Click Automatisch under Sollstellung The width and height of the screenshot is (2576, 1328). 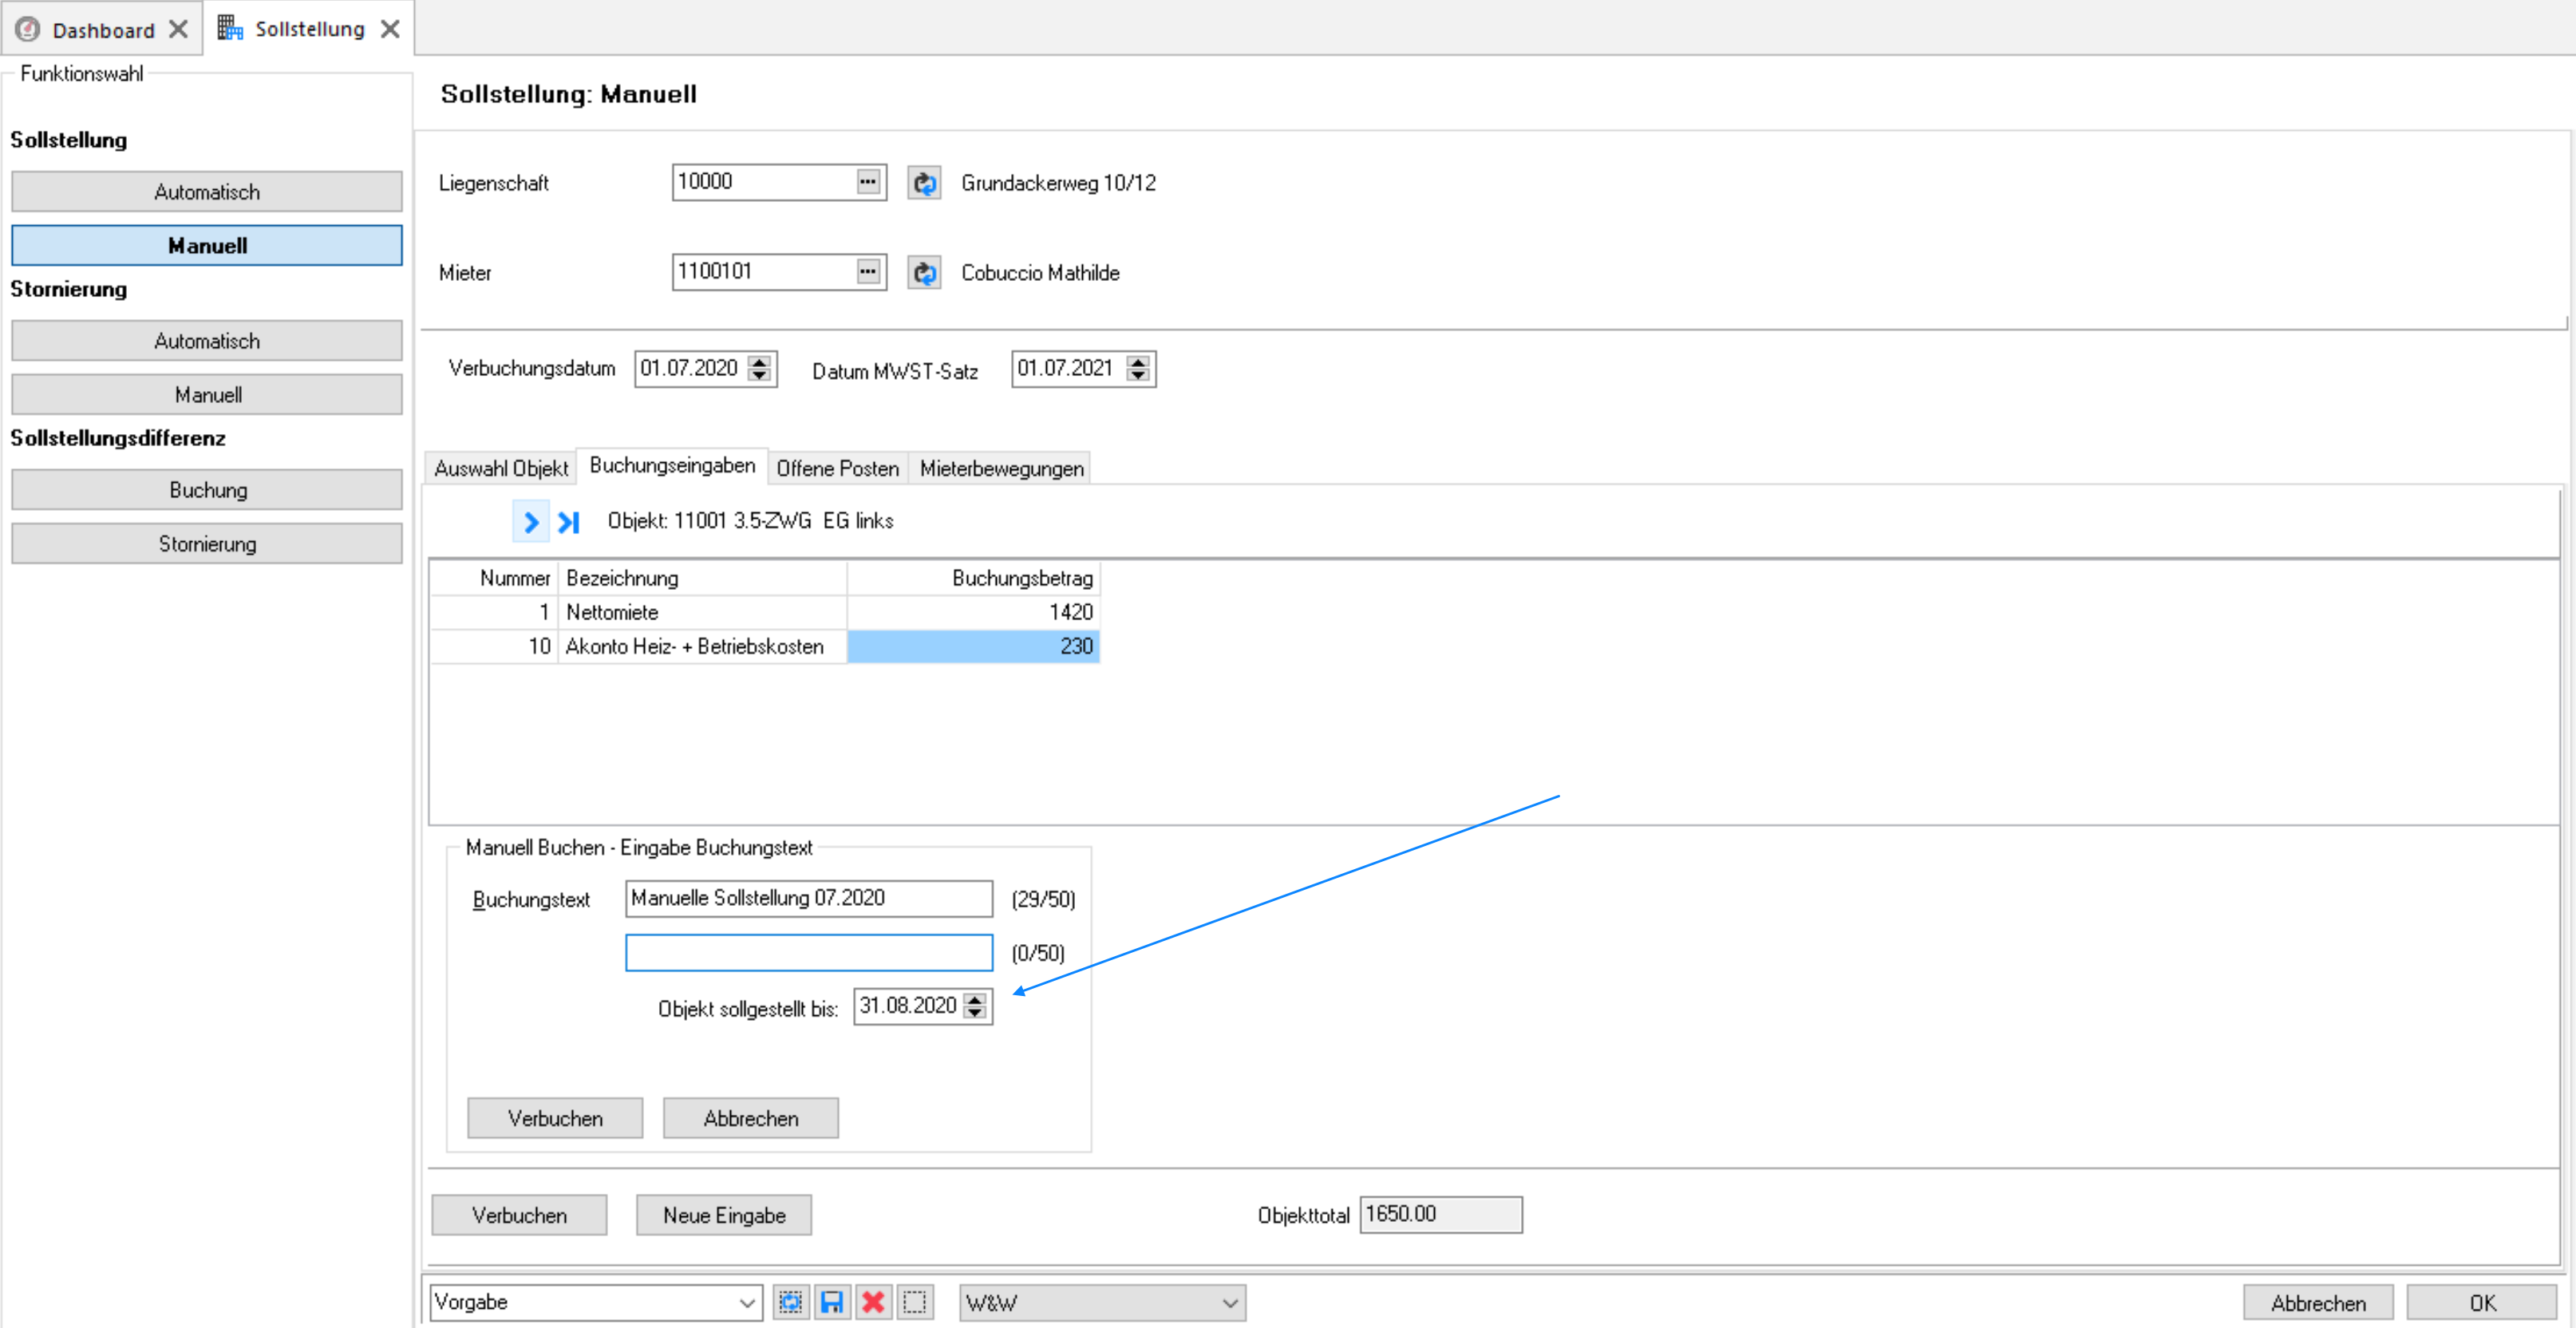click(207, 191)
